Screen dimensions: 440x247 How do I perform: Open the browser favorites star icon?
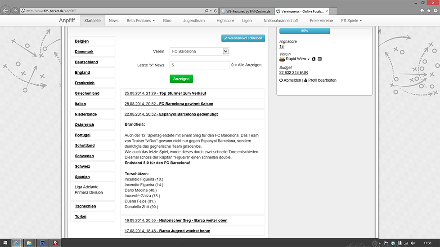pos(429,10)
